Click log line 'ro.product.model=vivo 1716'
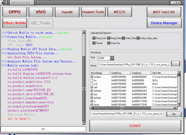The image size is (186, 135). [x=29, y=82]
